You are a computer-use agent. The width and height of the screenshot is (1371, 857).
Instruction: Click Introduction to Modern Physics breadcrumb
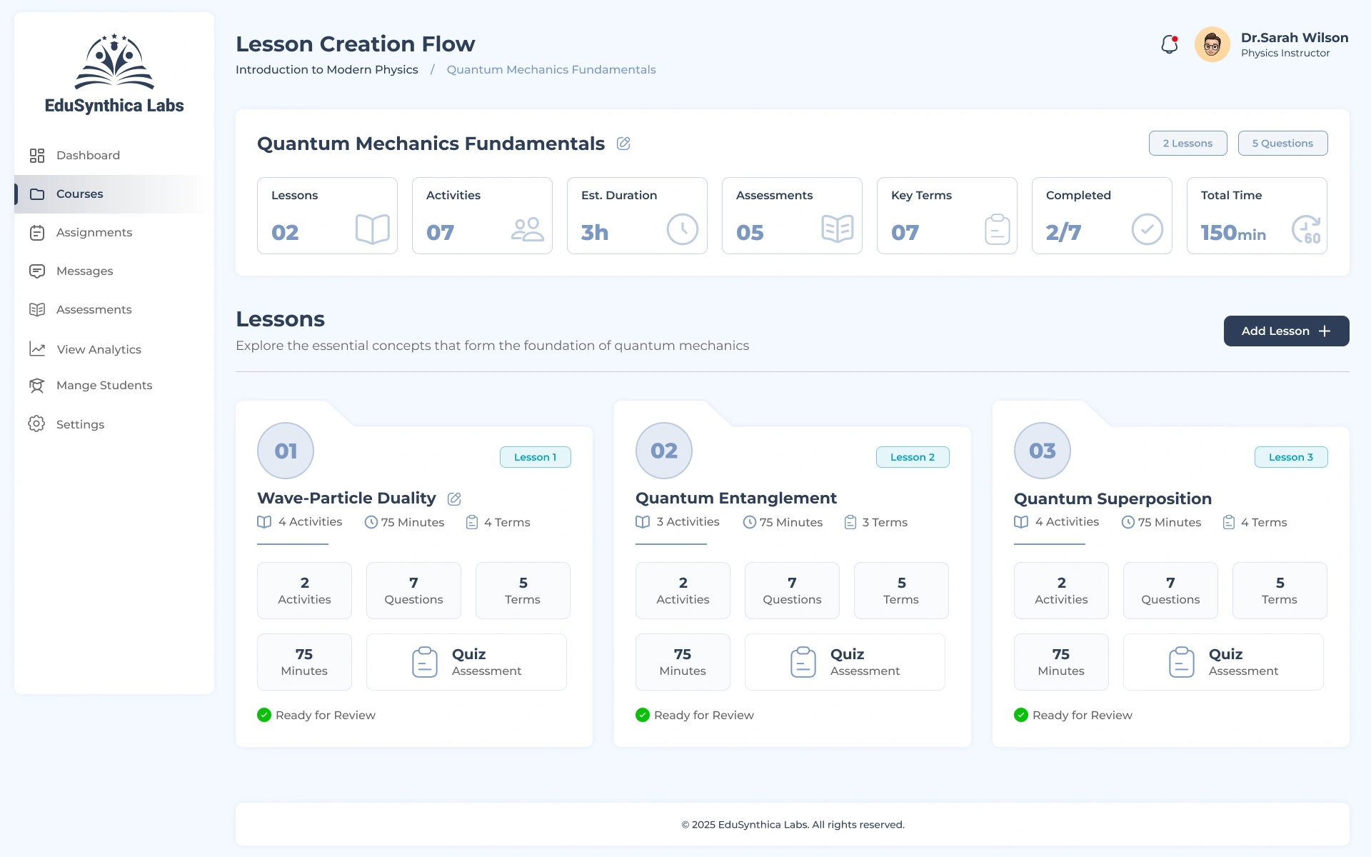click(327, 70)
